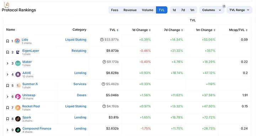The width and height of the screenshot is (256, 136).
Task: Open Lido's Liquid Staking category
Action: (x=76, y=40)
